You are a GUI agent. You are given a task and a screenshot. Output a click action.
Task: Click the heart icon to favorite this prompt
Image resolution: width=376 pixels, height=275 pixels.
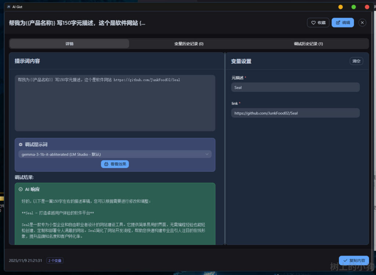pyautogui.click(x=314, y=23)
